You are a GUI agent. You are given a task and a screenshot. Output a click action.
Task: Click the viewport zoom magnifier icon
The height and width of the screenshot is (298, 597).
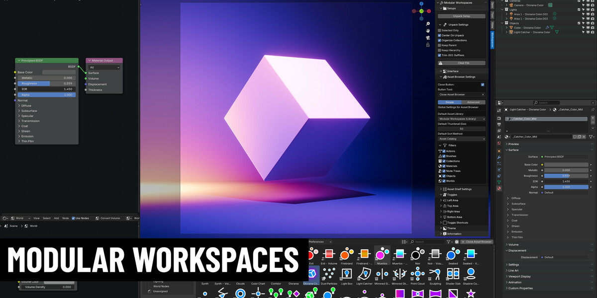coord(428,23)
